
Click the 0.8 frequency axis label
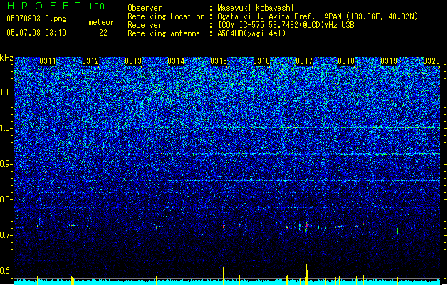coord(6,199)
